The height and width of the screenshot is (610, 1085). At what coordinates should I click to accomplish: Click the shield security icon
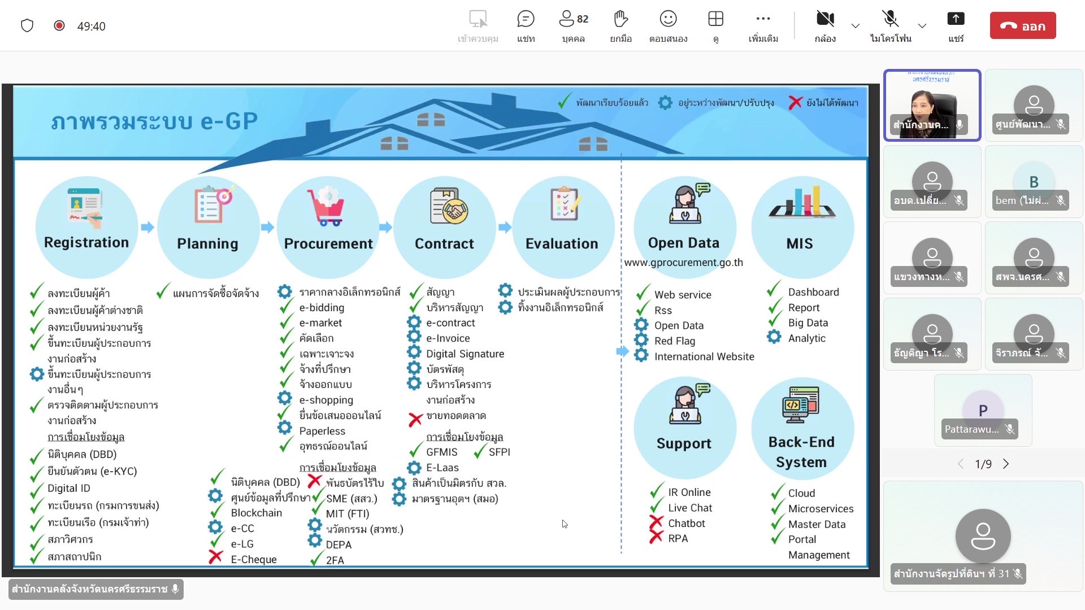pos(27,25)
